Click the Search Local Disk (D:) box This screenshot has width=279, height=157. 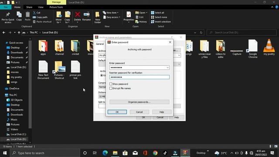click(242, 33)
